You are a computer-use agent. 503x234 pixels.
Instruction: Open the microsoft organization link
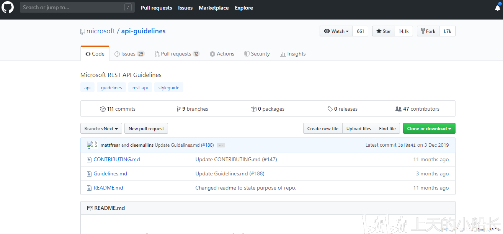pyautogui.click(x=101, y=31)
